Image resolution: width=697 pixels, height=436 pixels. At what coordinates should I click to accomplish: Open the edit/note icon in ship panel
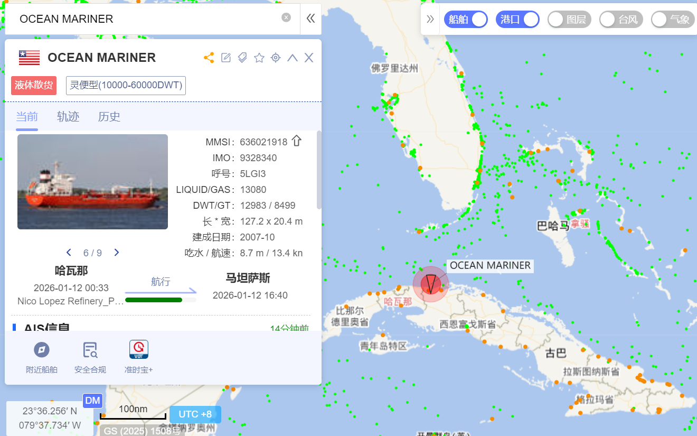point(225,58)
